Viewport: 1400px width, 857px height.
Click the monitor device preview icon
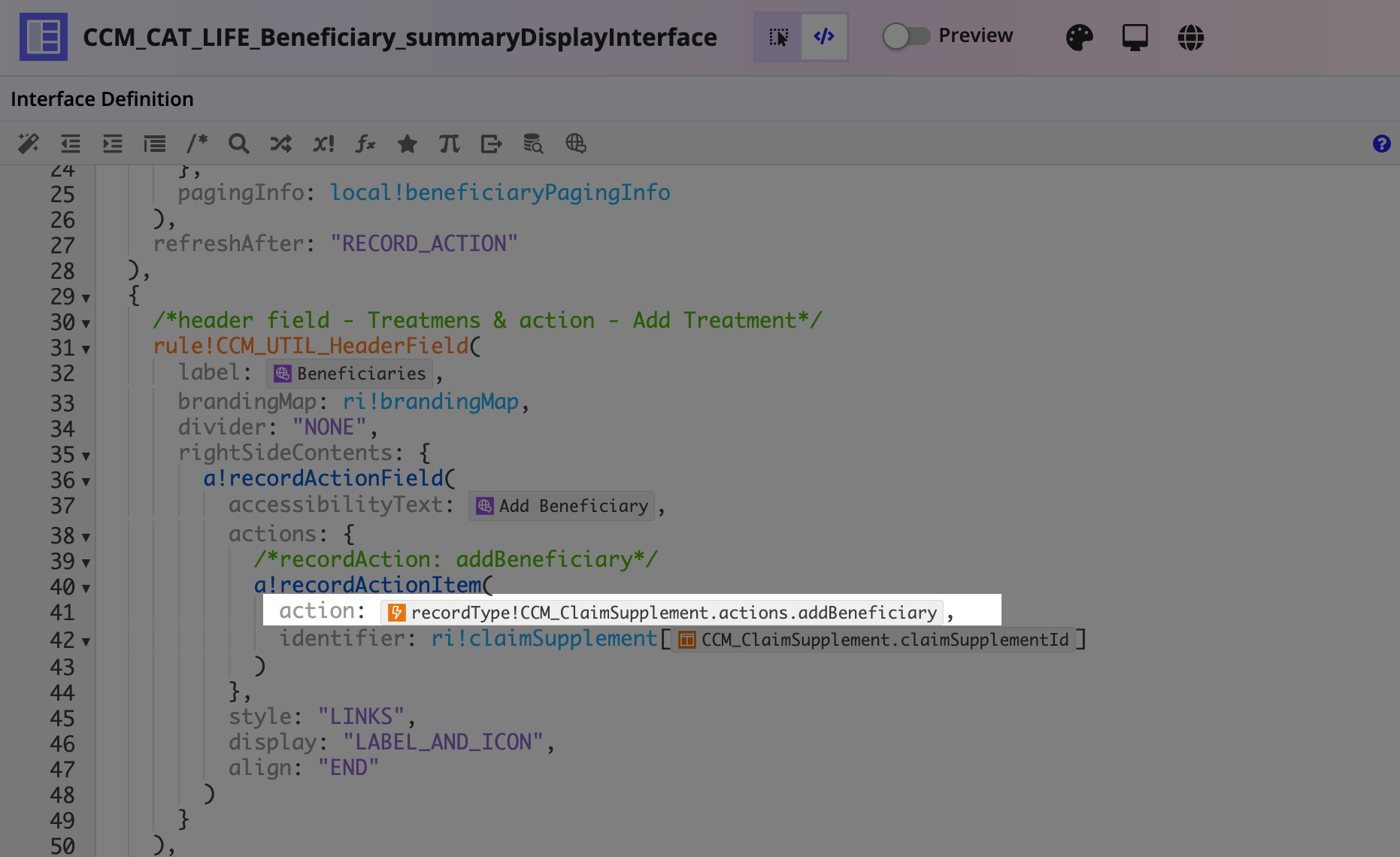[1135, 37]
